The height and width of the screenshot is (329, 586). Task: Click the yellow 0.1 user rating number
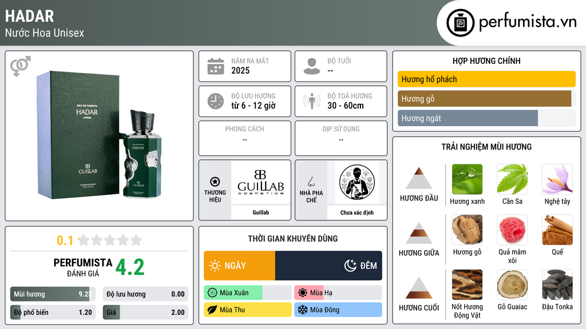65,240
